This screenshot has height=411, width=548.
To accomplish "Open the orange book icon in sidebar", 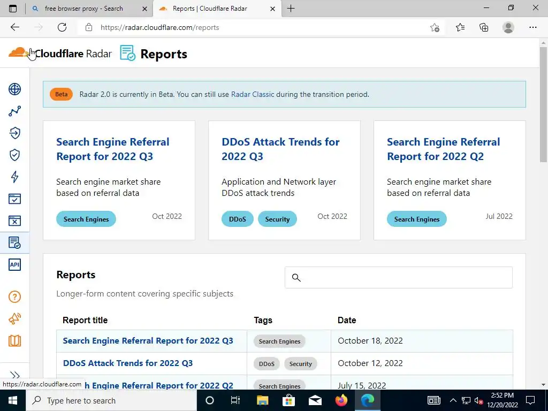I will pos(14,341).
